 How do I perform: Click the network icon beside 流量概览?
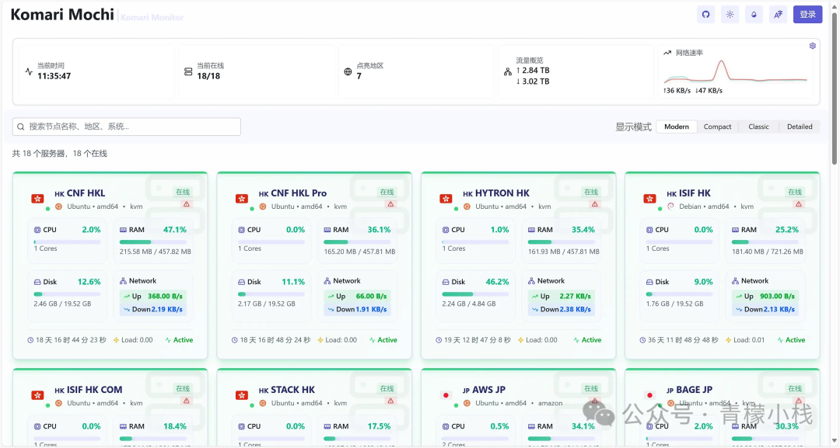pyautogui.click(x=508, y=71)
